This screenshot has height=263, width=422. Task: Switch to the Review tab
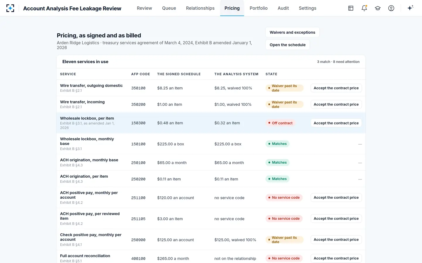(144, 8)
